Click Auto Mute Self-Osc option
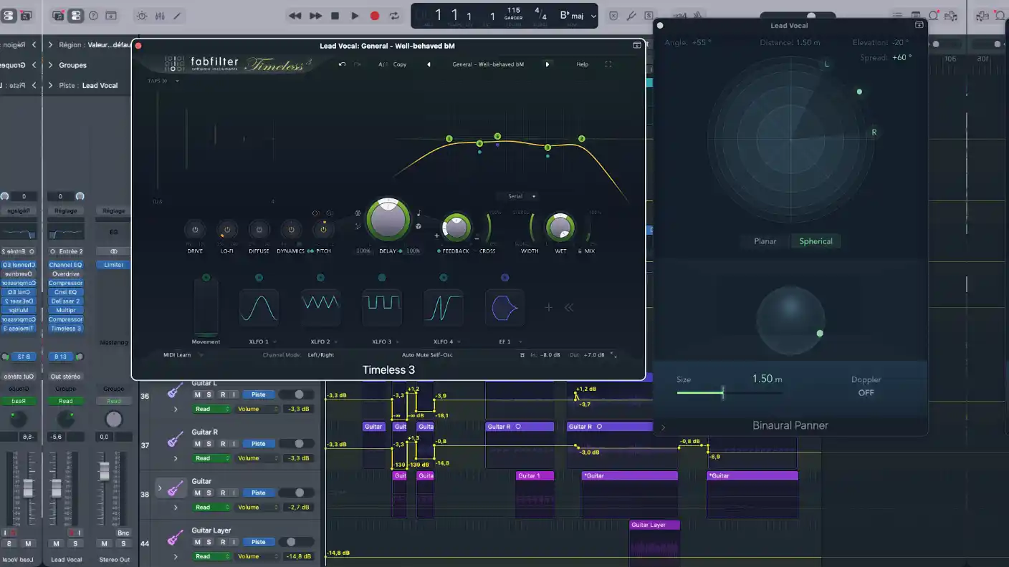 (x=427, y=354)
